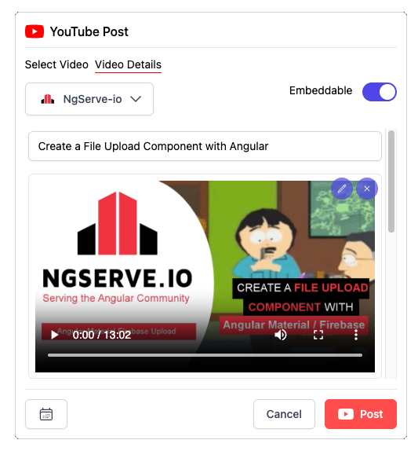This screenshot has width=418, height=451.
Task: Click the red Post button
Action: pos(361,414)
